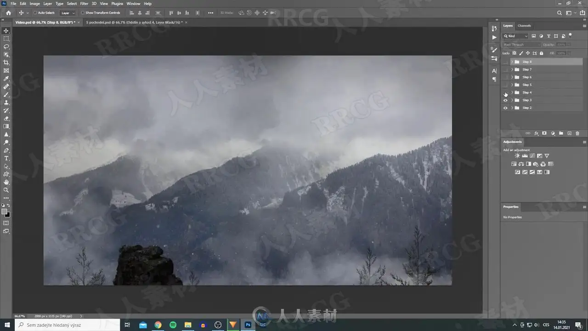This screenshot has height=331, width=588.
Task: Hide the Step 3 group
Action: point(505,100)
